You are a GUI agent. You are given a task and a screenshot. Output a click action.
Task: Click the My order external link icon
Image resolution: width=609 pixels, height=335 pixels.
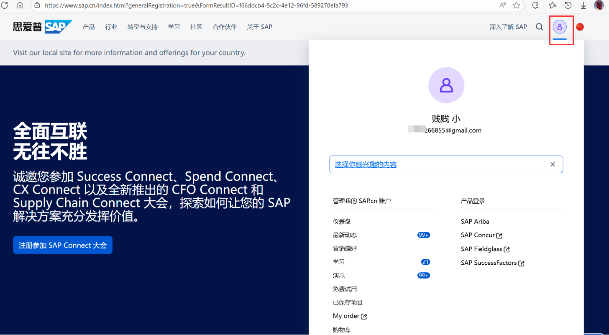coord(364,317)
